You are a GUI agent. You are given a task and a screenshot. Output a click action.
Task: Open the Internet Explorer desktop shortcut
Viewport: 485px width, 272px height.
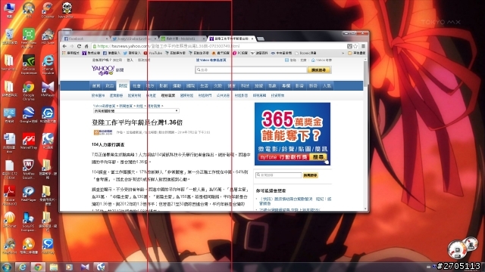48,64
